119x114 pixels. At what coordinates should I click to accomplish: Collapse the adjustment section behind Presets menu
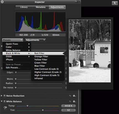click(2, 46)
